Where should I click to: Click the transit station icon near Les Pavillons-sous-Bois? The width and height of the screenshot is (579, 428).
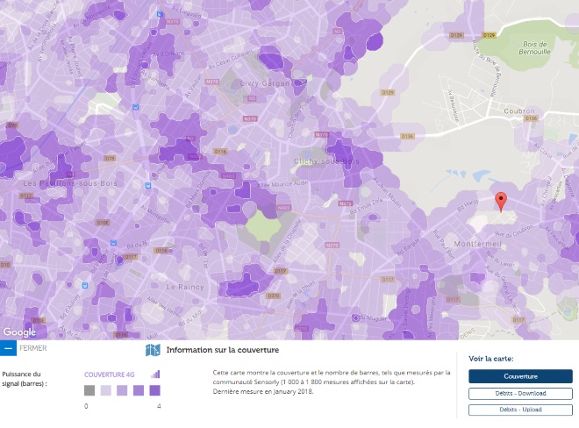point(148,185)
